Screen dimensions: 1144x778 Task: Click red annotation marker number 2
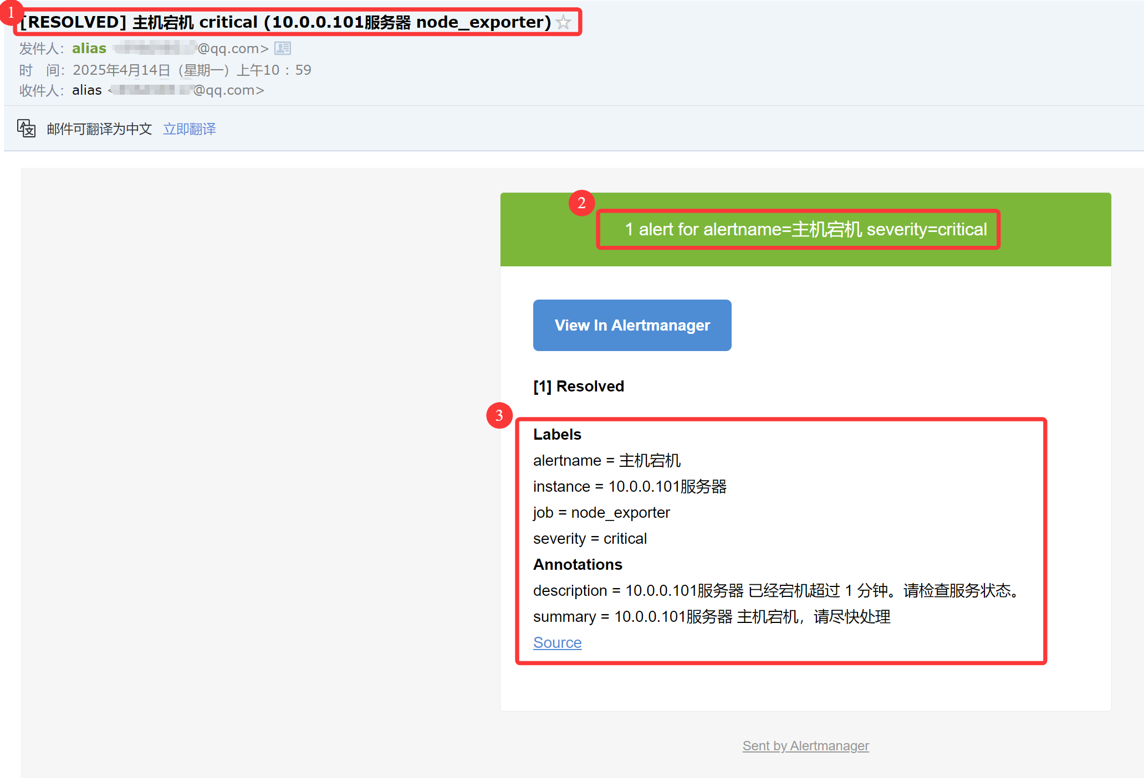click(x=581, y=203)
